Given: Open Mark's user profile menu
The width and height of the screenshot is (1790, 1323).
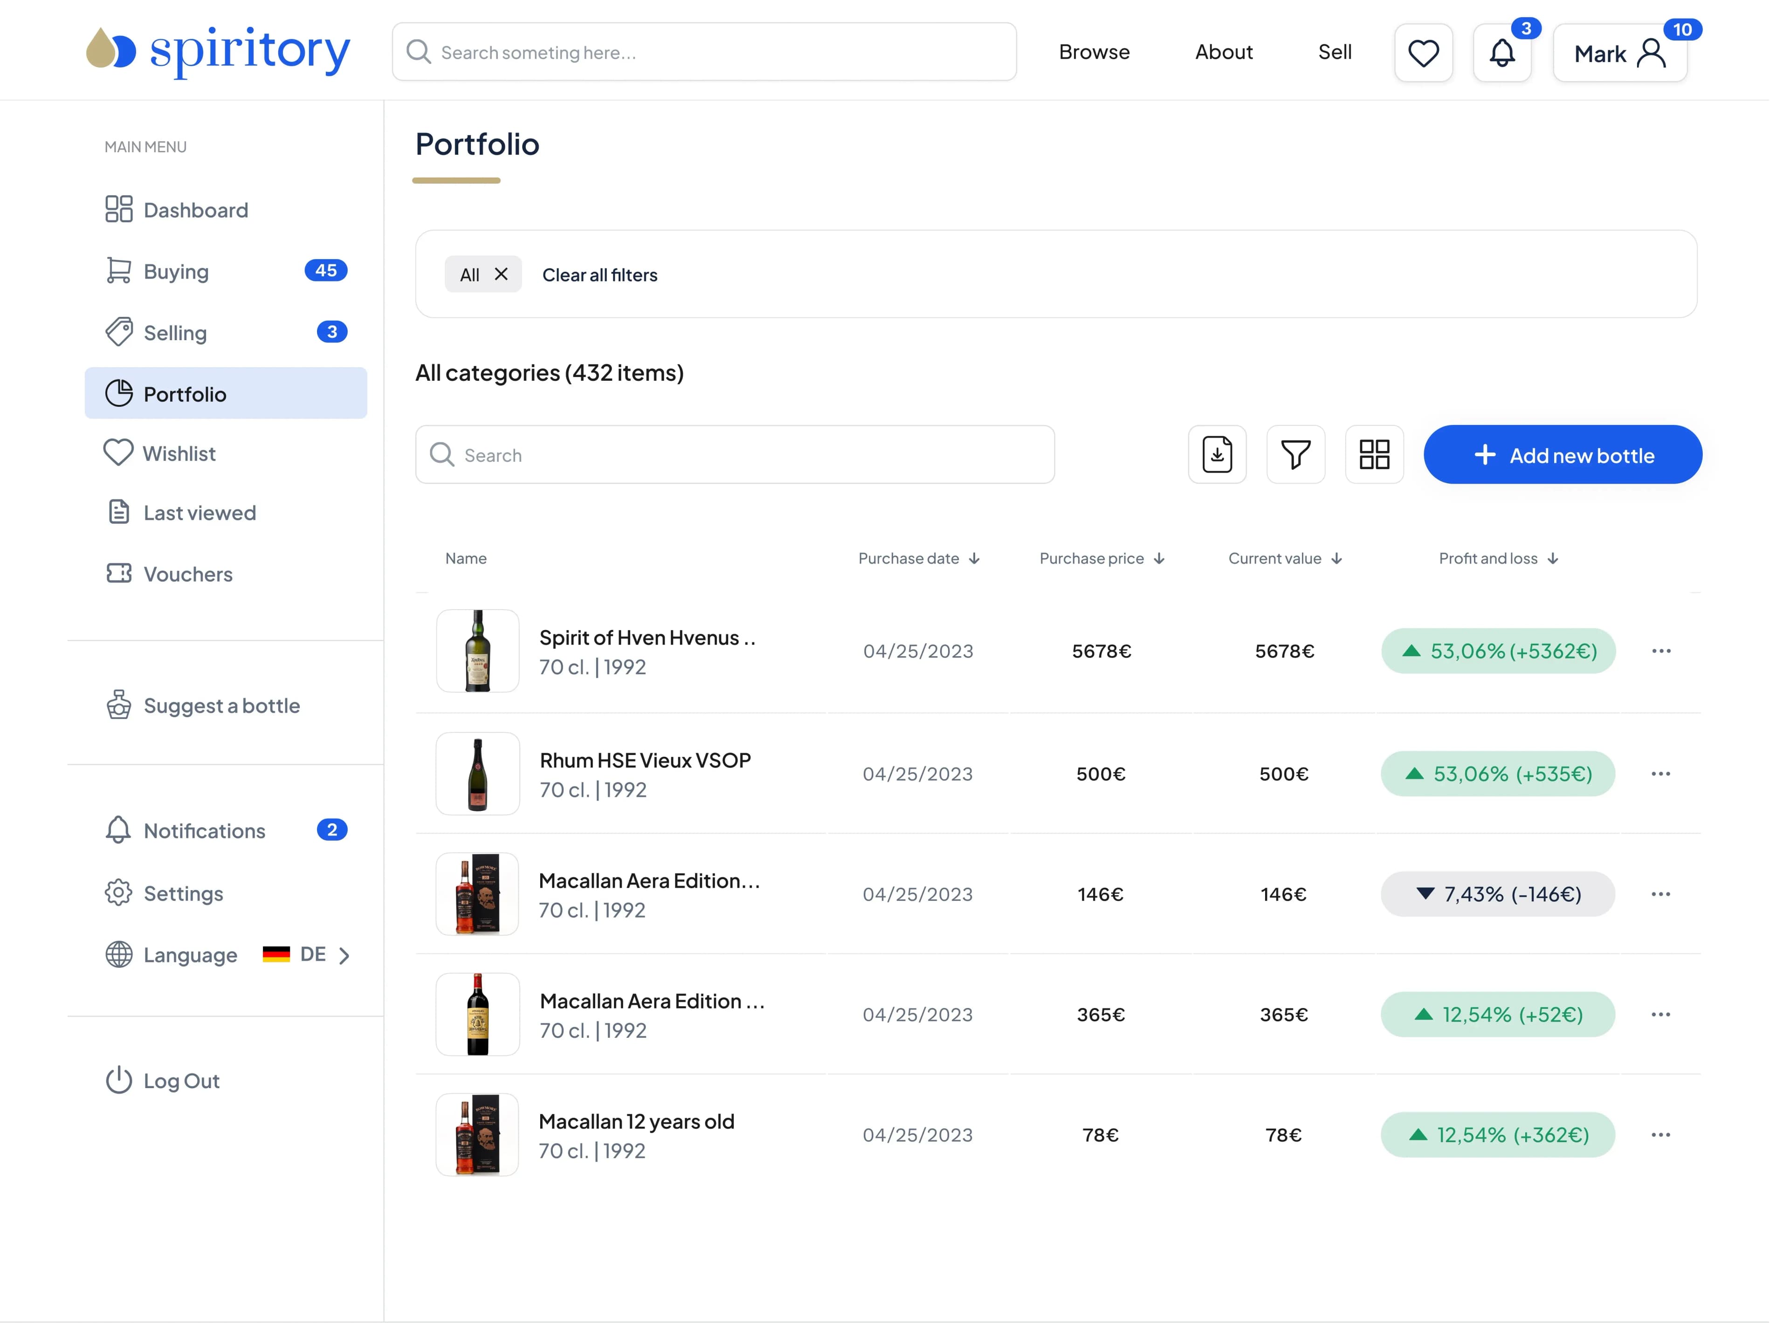Looking at the screenshot, I should click(x=1619, y=53).
